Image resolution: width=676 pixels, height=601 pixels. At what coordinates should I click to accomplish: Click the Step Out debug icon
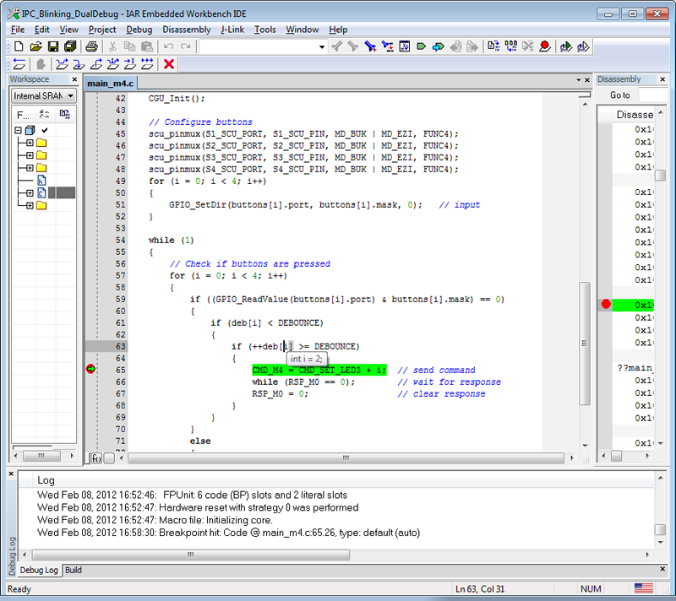95,64
